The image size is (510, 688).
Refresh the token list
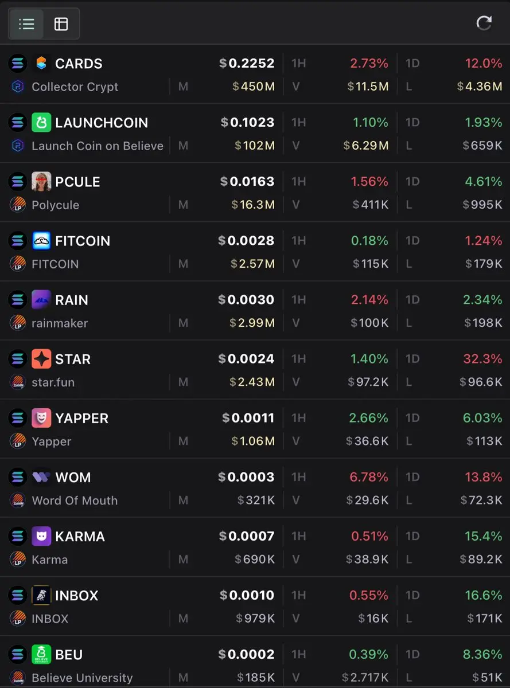484,23
